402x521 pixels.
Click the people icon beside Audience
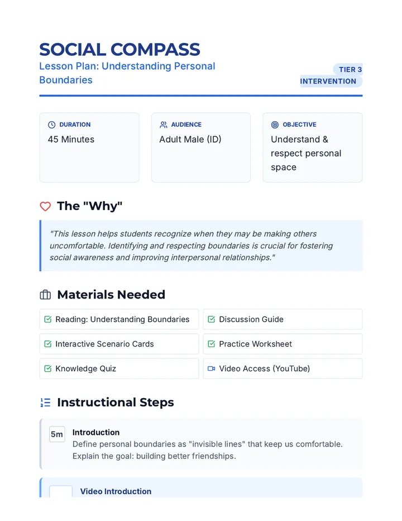[164, 125]
